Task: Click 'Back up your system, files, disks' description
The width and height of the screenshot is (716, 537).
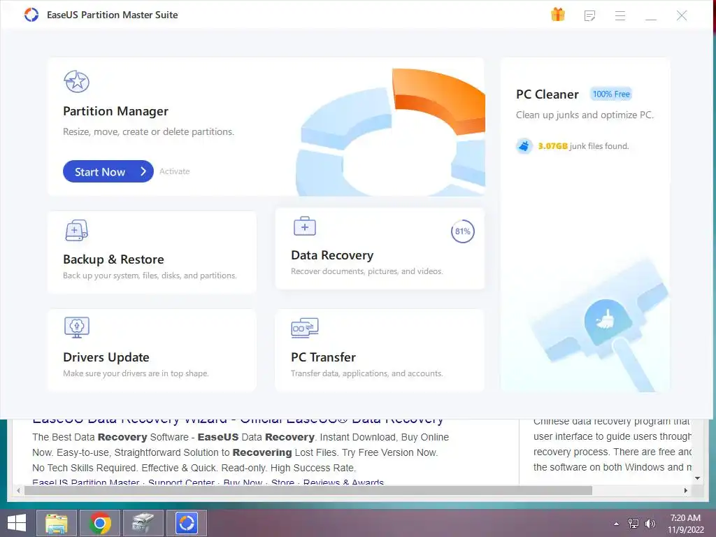Action: pyautogui.click(x=150, y=275)
